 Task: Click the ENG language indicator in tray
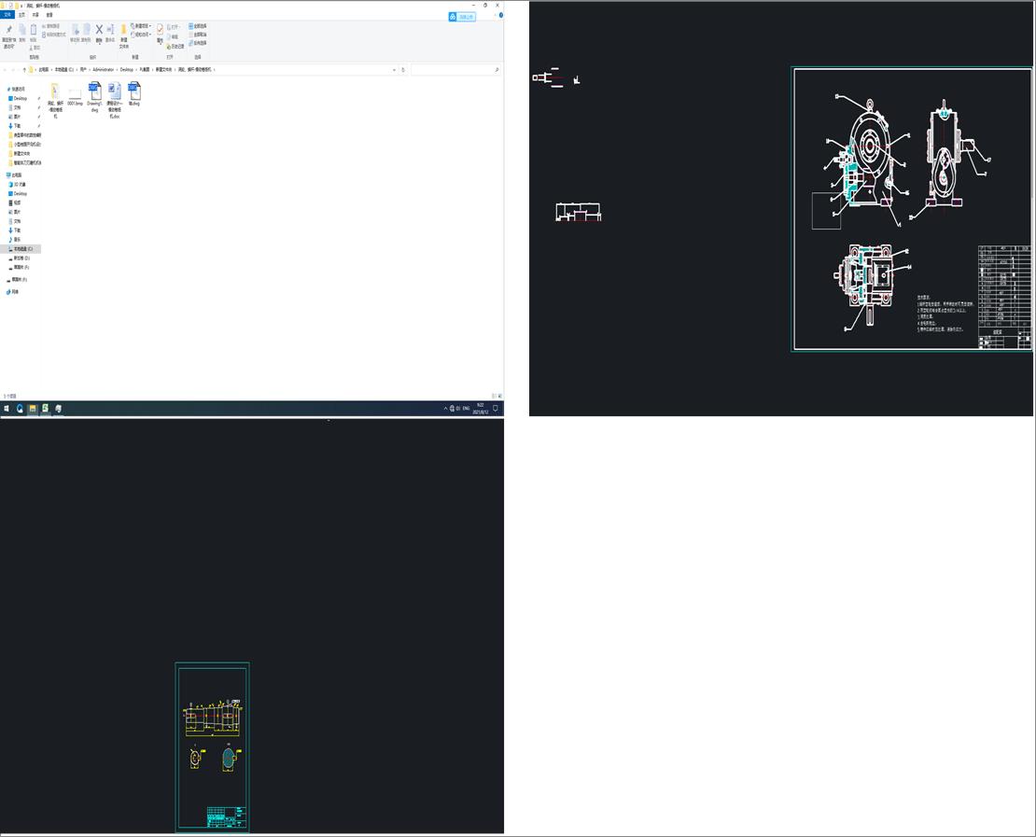pos(467,409)
